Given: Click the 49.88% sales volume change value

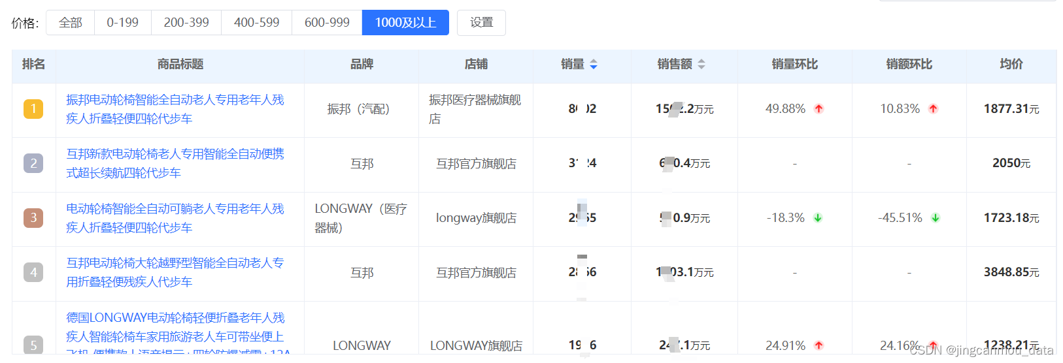Looking at the screenshot, I should (785, 109).
